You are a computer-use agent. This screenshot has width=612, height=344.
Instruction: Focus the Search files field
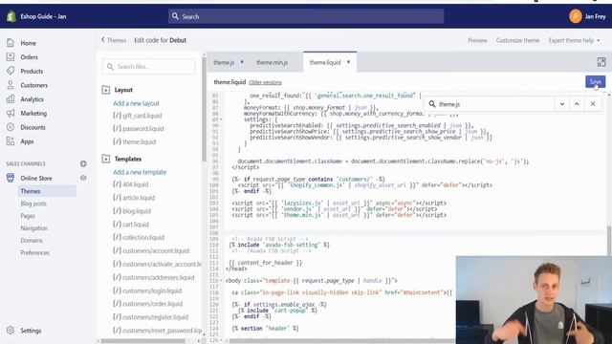pyautogui.click(x=149, y=67)
